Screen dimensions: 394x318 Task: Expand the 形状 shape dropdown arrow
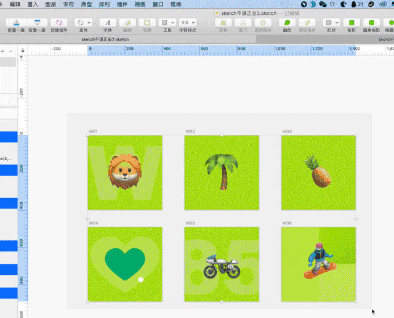(x=337, y=23)
